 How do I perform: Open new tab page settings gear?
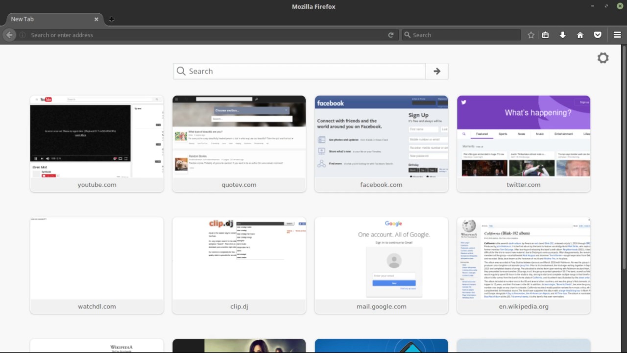point(603,58)
